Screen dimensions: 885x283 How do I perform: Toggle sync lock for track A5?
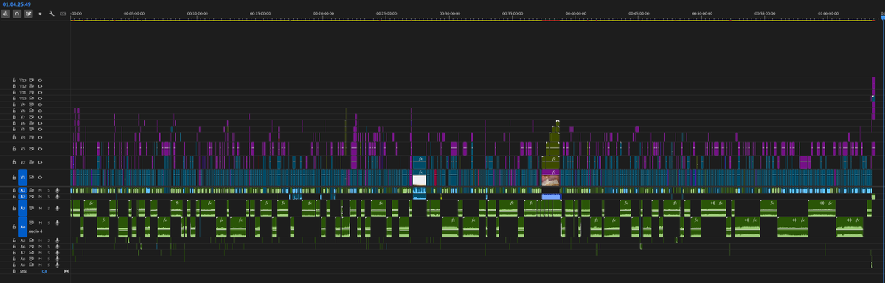31,240
